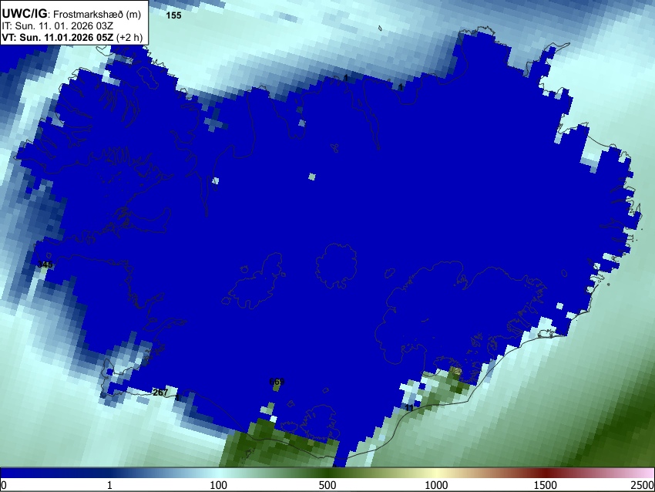Select the Frostmarkshæð (m) label

(x=97, y=14)
